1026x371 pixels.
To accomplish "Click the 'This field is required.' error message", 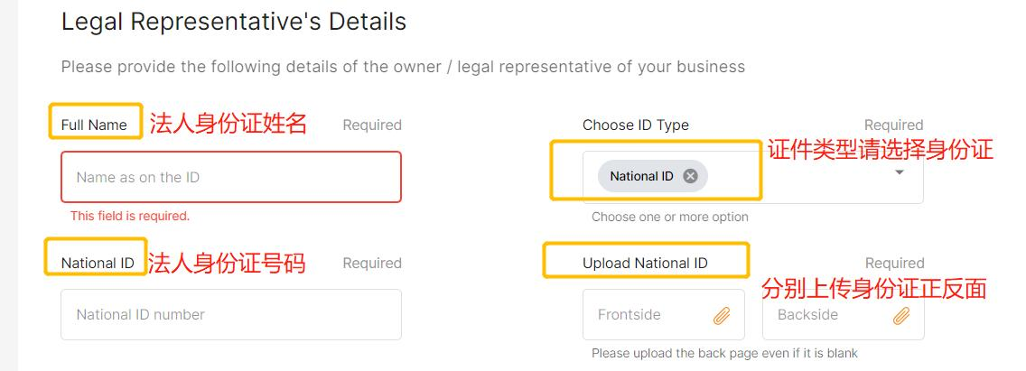I will tap(130, 217).
